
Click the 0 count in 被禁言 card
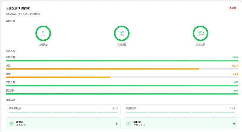pos(117,124)
